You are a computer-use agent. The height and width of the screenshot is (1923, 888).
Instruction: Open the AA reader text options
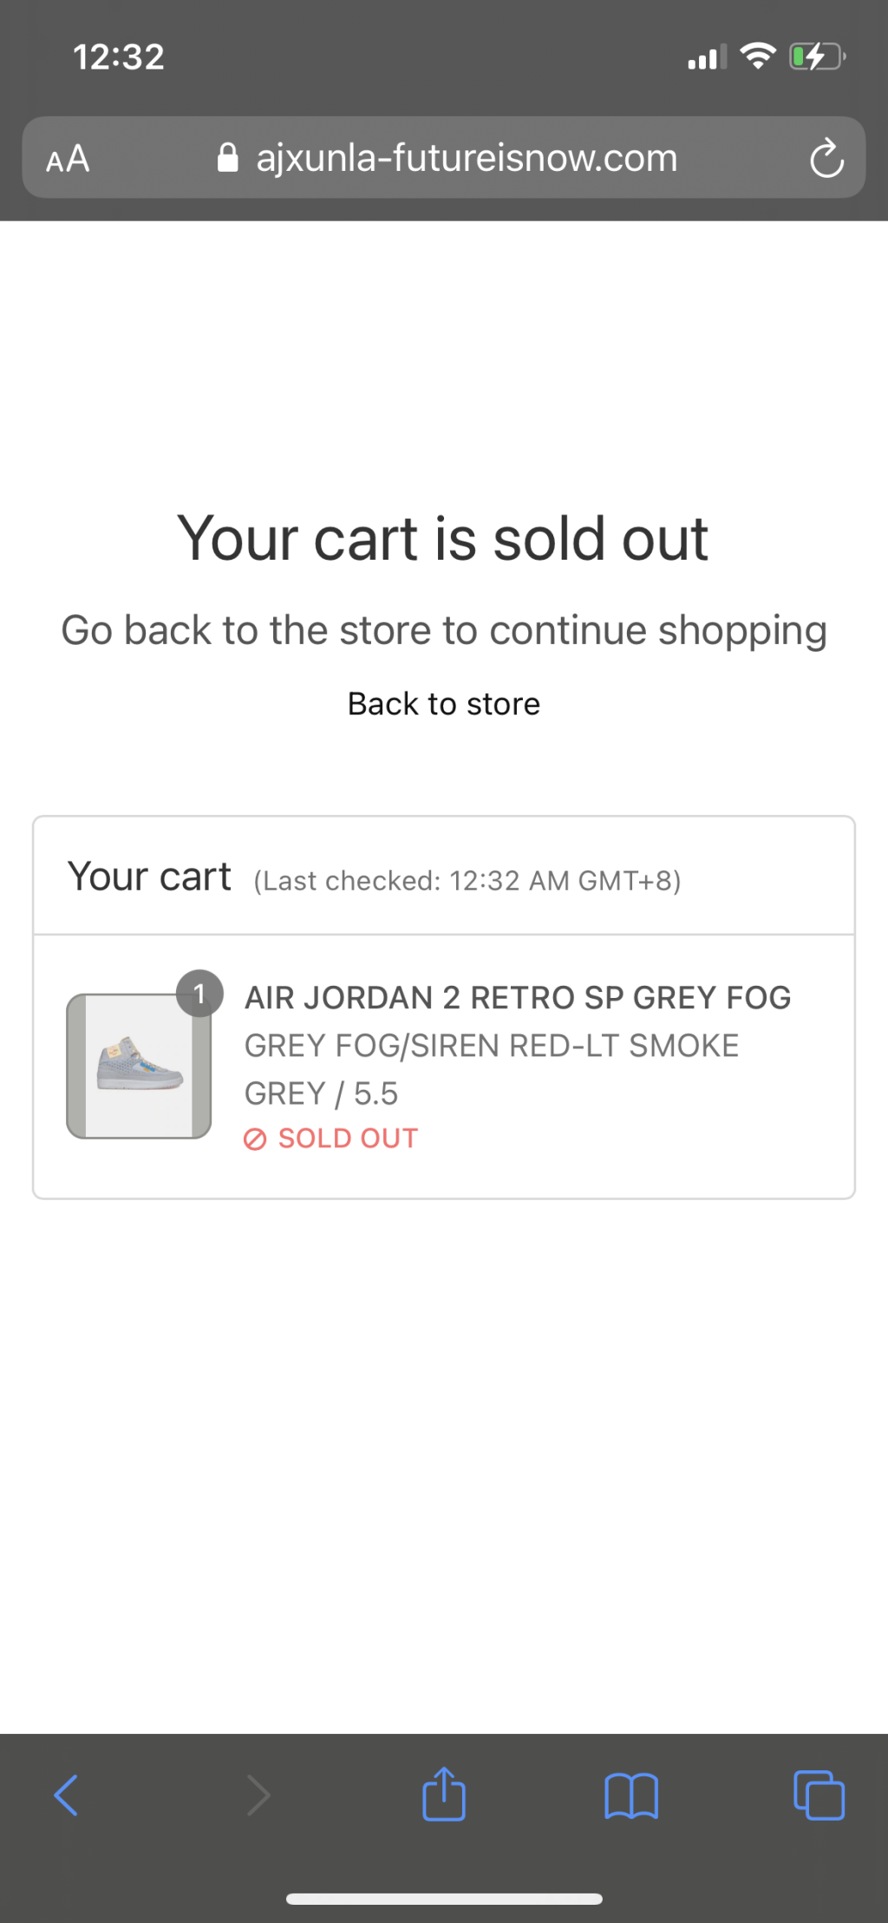click(68, 159)
